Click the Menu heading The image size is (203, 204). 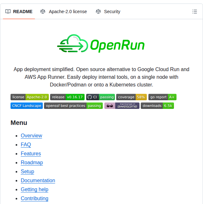coord(19,123)
